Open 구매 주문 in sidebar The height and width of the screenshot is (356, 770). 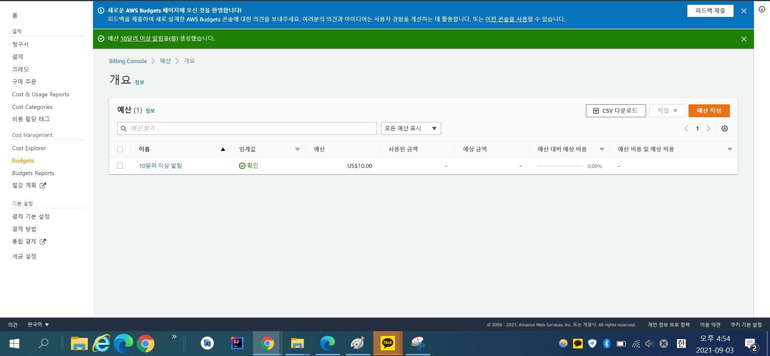pos(24,81)
